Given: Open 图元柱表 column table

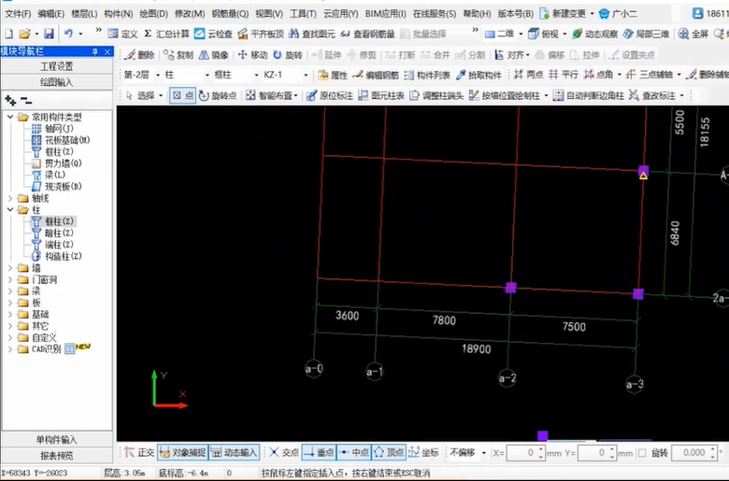Looking at the screenshot, I should pos(380,96).
